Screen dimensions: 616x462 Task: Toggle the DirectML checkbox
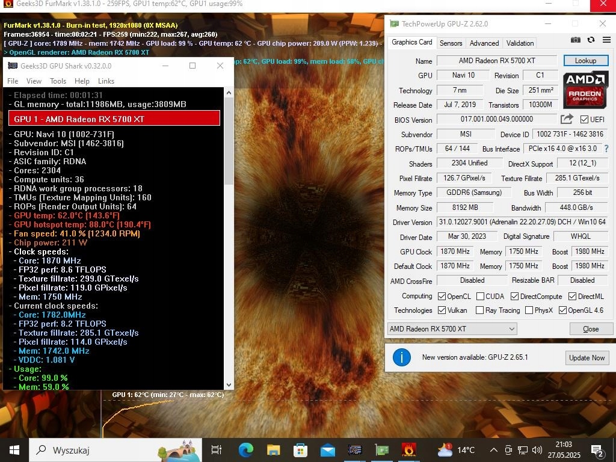pos(572,296)
